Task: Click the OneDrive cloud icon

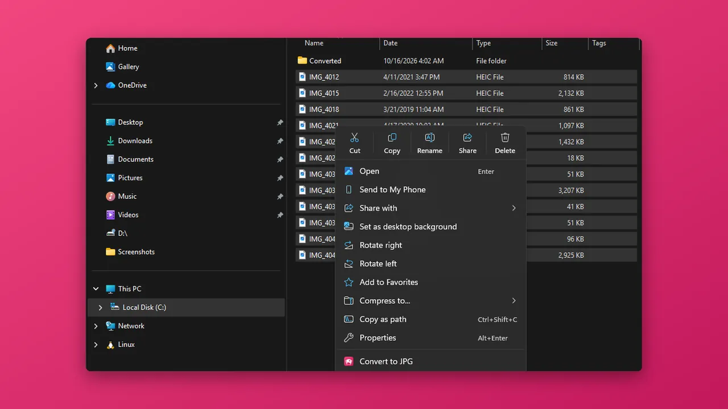Action: [x=110, y=85]
